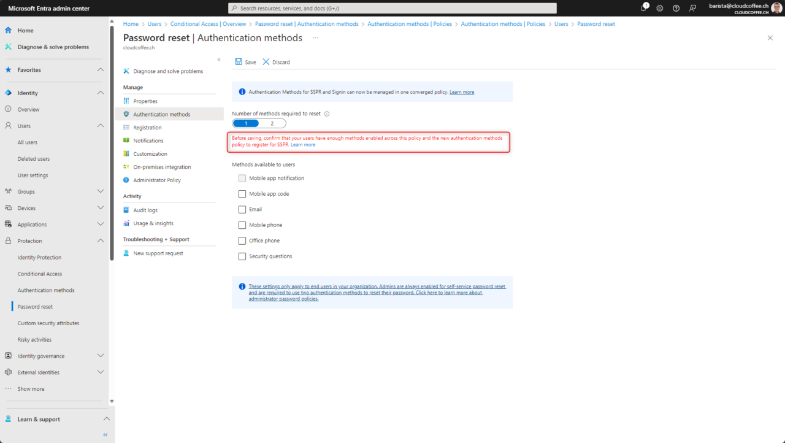Image resolution: width=785 pixels, height=443 pixels.
Task: Expand the Groups section
Action: pos(100,191)
